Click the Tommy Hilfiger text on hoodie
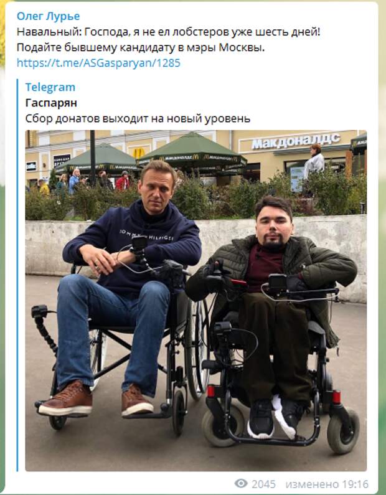 coord(146,235)
